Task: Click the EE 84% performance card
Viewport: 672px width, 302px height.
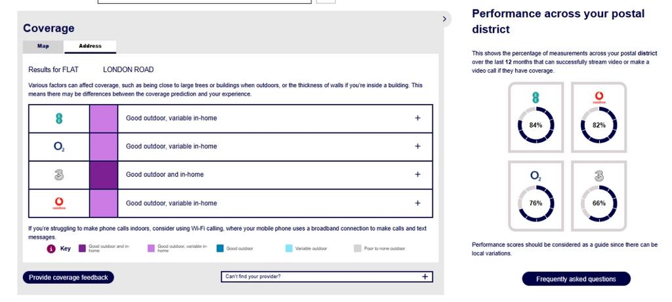Action: [535, 117]
